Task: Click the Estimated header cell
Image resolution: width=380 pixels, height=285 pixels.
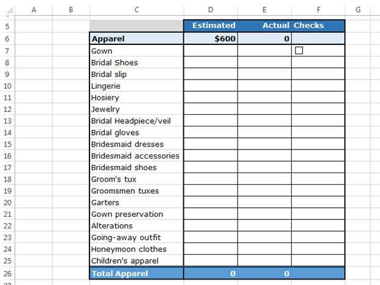Action: 211,26
